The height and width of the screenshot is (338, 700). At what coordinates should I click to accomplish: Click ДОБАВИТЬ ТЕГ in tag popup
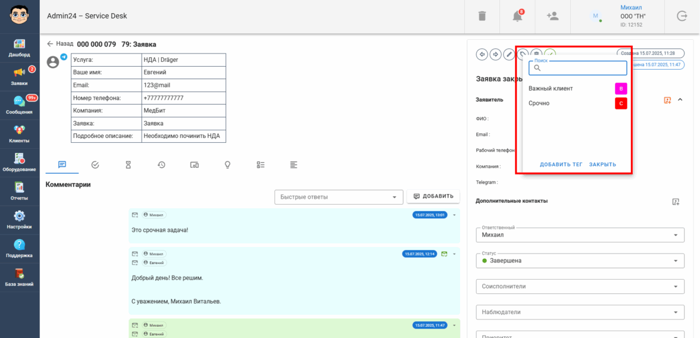(561, 164)
